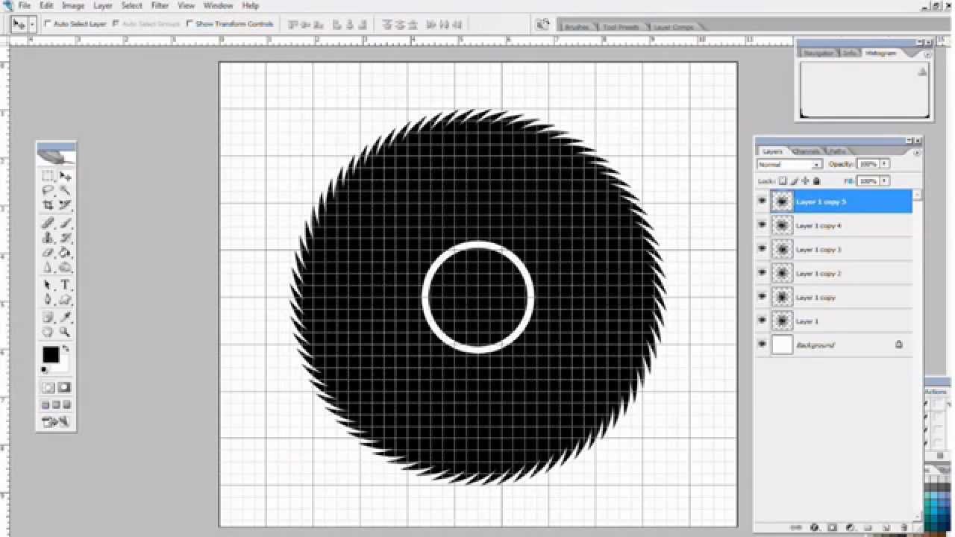
Task: Open the Histogram panel options menu
Action: pos(927,54)
